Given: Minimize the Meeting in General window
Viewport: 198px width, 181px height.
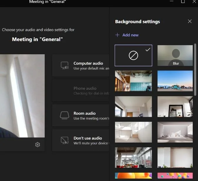Looking at the screenshot, I should point(171,1).
